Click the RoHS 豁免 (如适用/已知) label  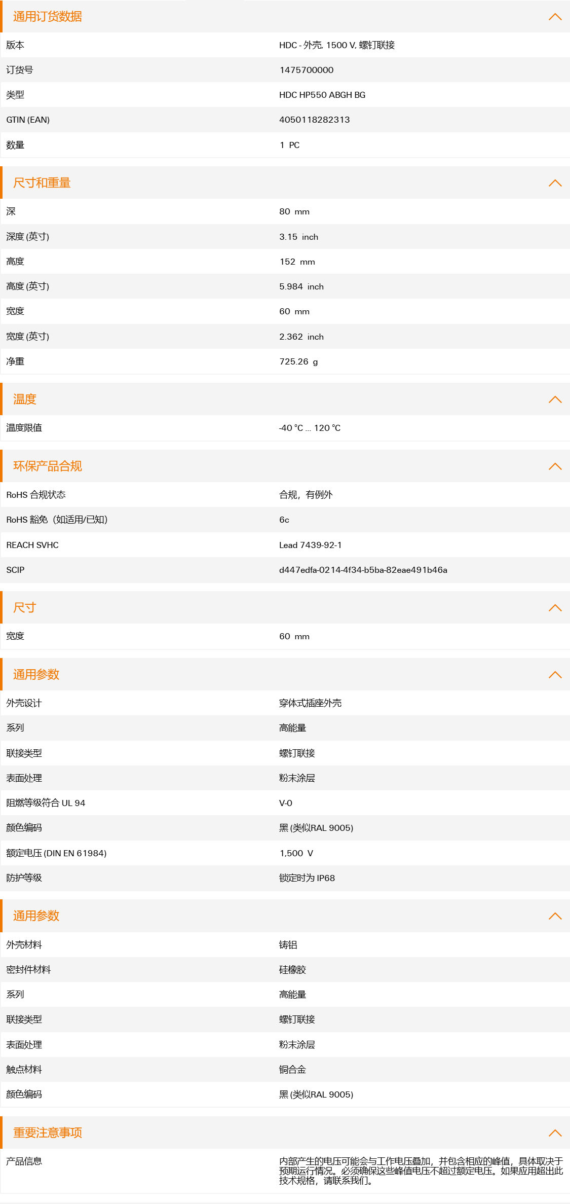[57, 520]
